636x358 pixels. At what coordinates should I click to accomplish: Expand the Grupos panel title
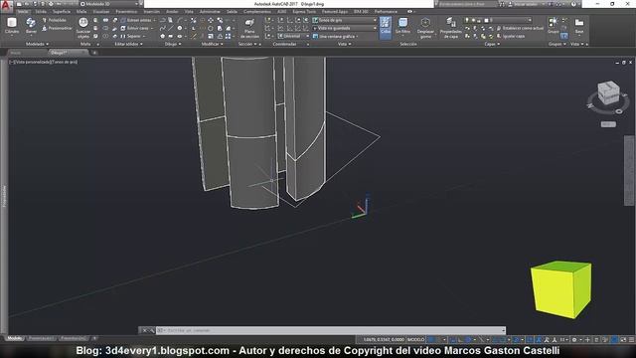[556, 44]
